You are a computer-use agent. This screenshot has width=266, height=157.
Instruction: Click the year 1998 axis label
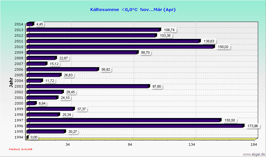[19, 115]
